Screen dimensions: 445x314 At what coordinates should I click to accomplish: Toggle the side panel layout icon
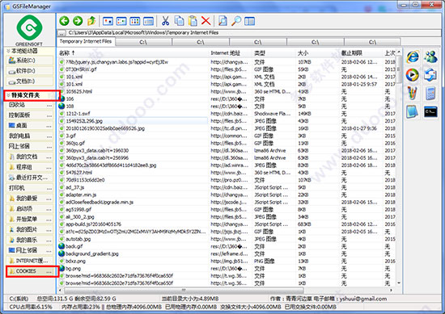click(250, 21)
